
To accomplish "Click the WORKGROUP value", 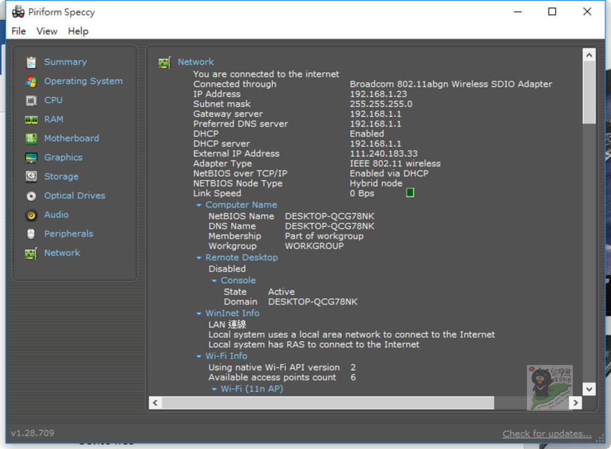I will (314, 246).
